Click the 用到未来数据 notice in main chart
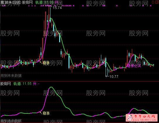 tap(11, 76)
